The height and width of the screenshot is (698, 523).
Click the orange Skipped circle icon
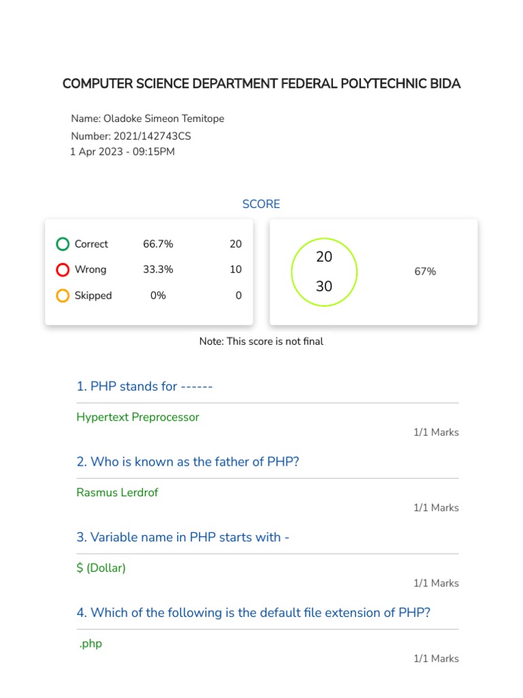coord(63,296)
